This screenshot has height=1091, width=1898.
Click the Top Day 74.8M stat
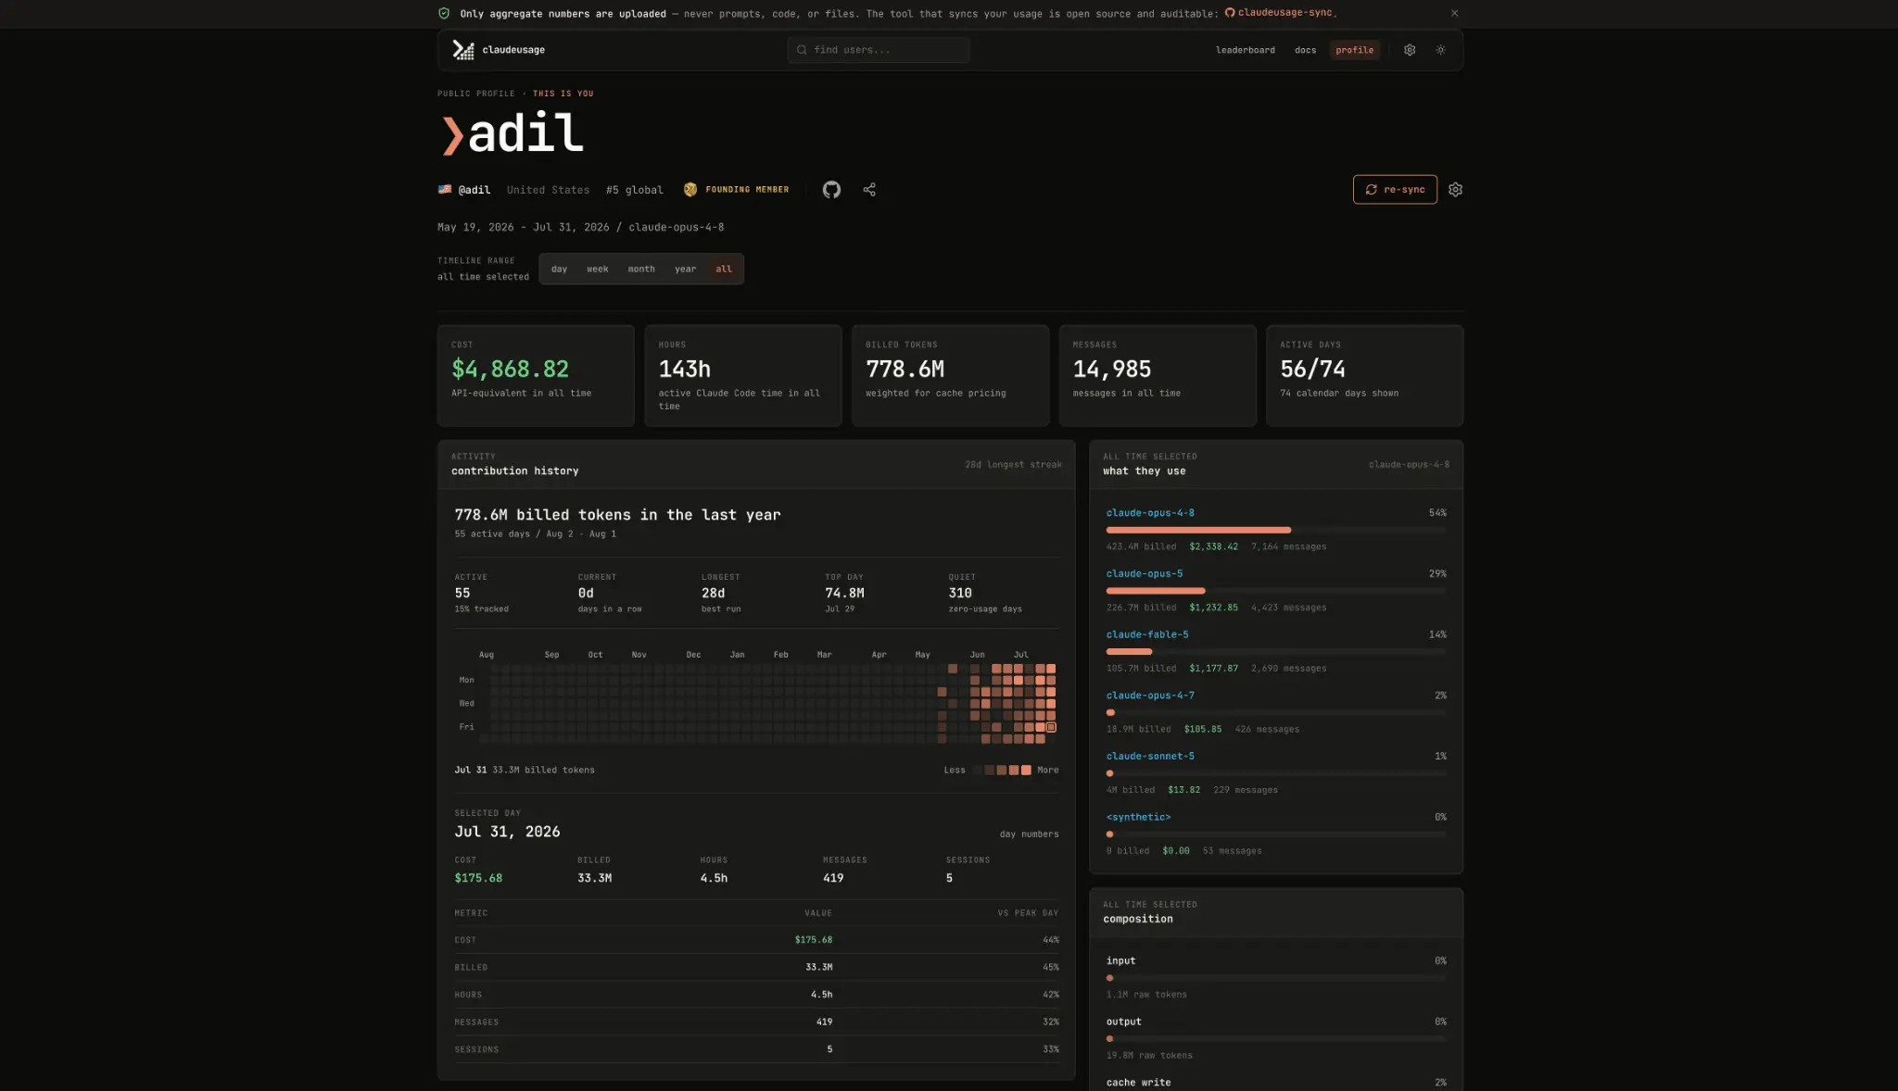click(x=844, y=593)
